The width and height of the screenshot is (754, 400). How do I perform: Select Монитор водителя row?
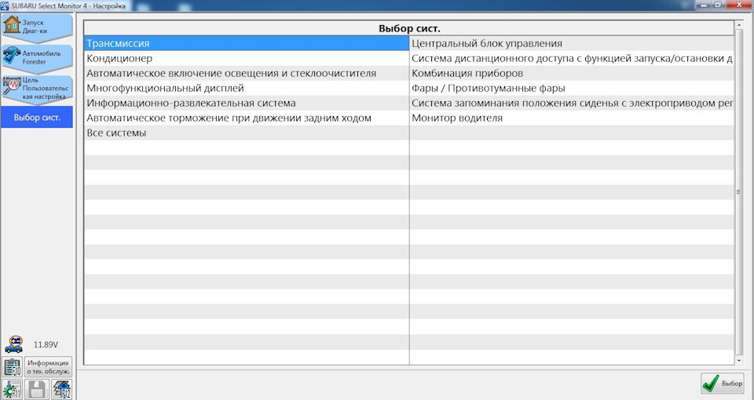pos(572,118)
